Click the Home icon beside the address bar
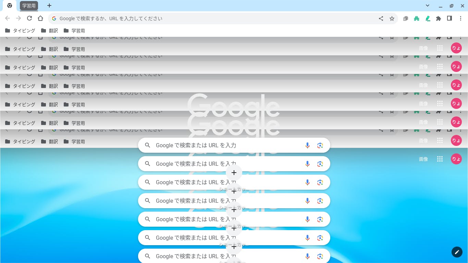This screenshot has height=263, width=468. pyautogui.click(x=40, y=18)
